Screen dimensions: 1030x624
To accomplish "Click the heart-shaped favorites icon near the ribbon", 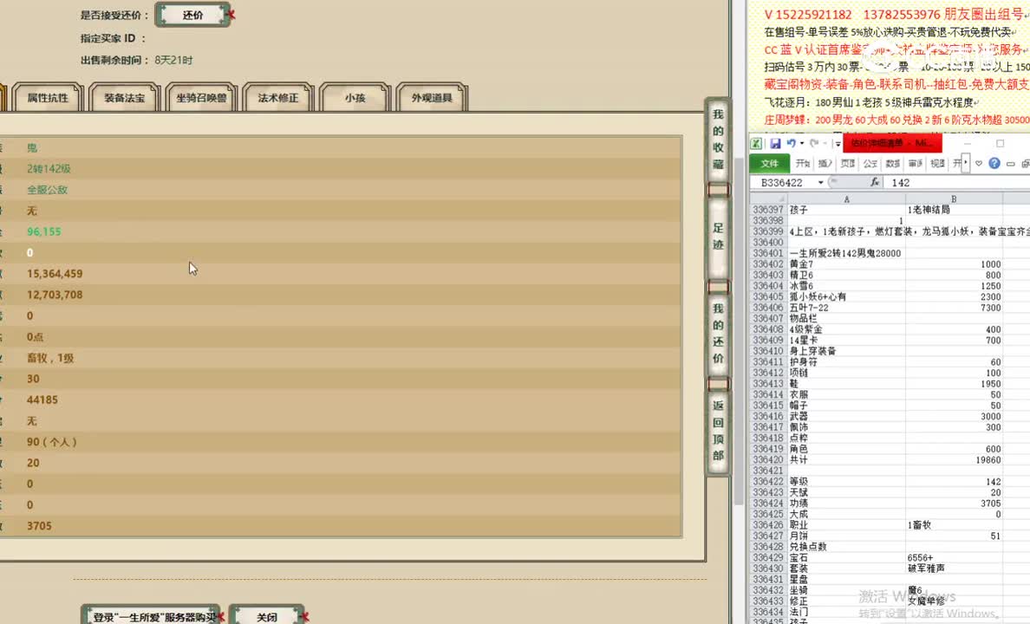I will (979, 163).
